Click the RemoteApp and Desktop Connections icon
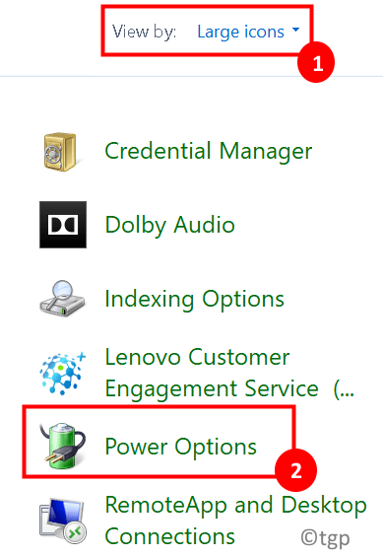The height and width of the screenshot is (557, 383). click(62, 521)
